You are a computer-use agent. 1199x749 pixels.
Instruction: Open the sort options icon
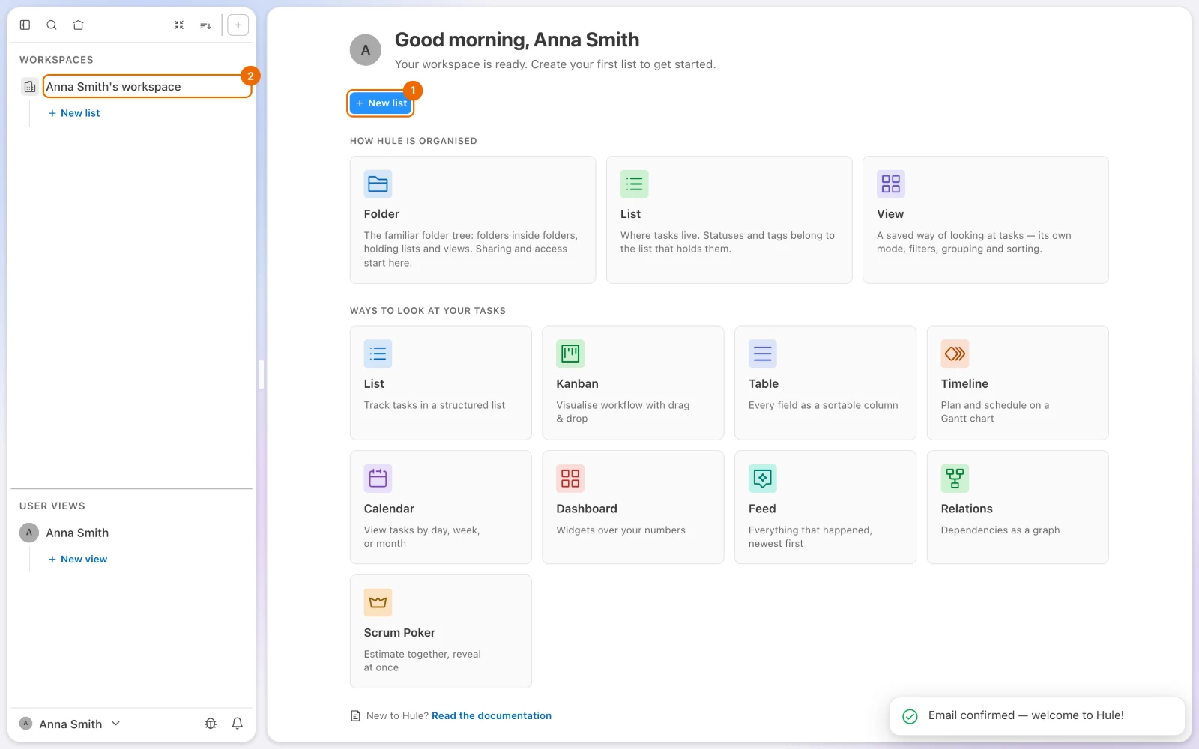point(205,25)
